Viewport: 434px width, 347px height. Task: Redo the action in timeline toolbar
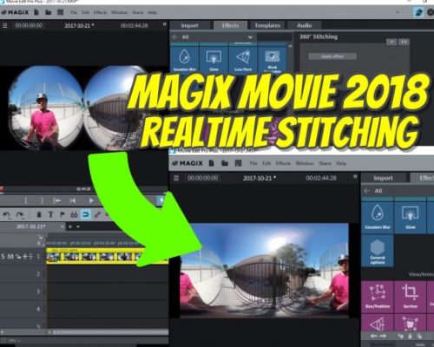coord(20,214)
